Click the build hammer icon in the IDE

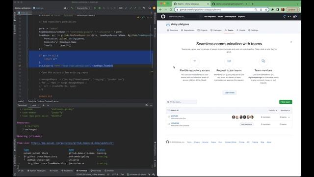tap(72, 8)
